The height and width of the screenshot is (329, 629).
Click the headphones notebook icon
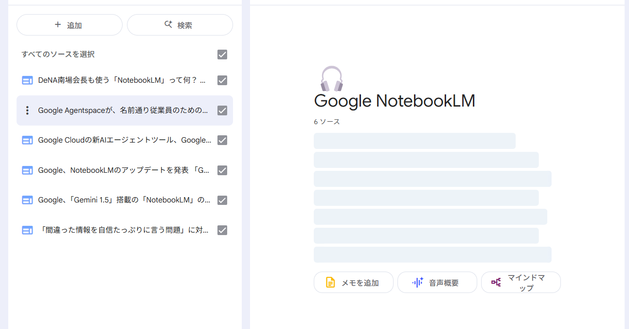click(x=331, y=79)
